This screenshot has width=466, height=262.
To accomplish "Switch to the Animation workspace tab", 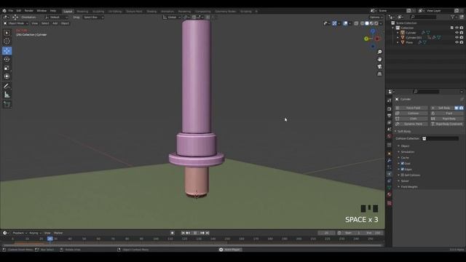I will click(167, 12).
